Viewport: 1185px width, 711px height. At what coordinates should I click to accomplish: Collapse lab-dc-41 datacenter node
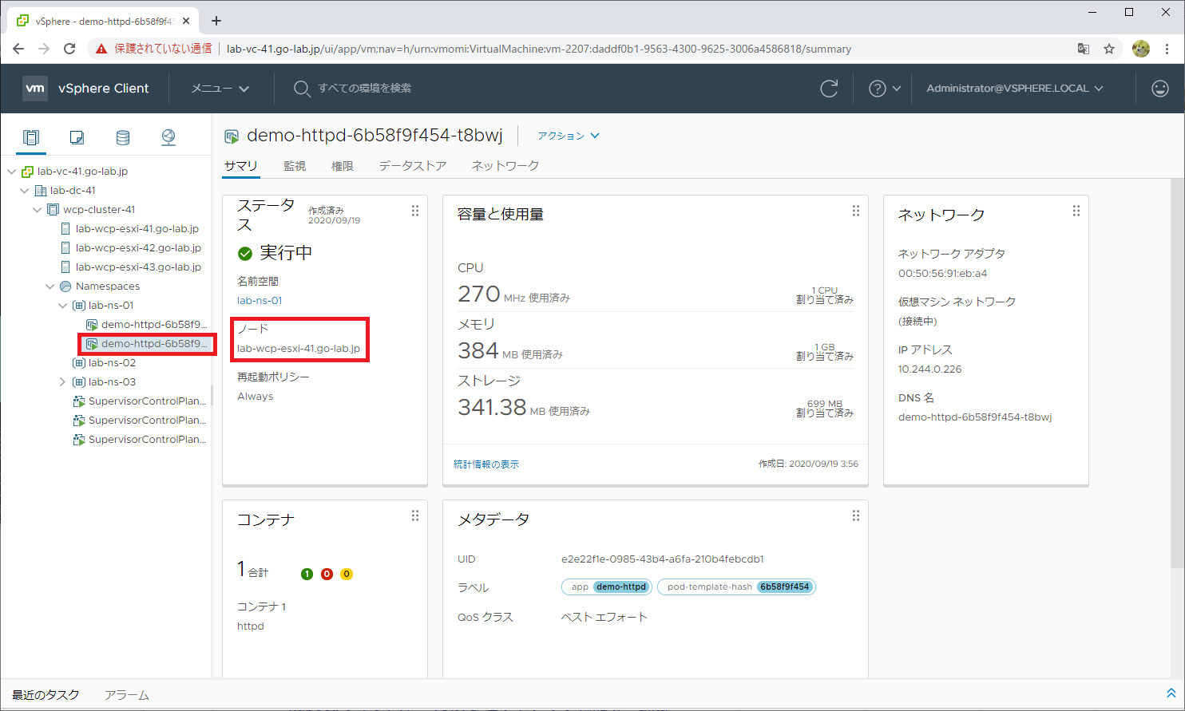tap(24, 191)
